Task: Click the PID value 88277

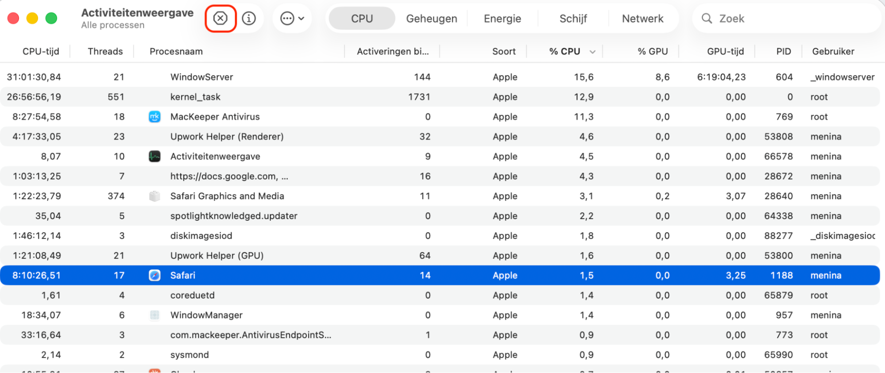Action: click(778, 236)
